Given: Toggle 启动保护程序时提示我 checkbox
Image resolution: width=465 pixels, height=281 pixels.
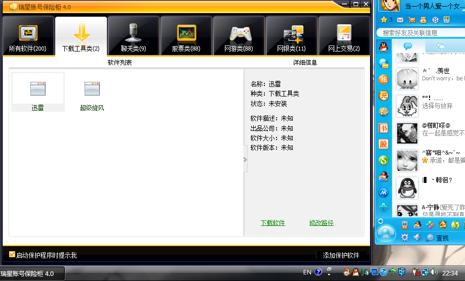Looking at the screenshot, I should 12,254.
